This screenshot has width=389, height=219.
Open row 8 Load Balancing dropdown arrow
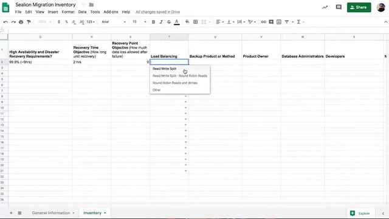[185, 96]
